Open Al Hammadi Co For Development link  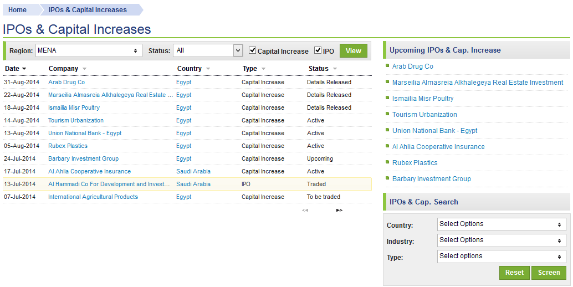[x=109, y=184]
